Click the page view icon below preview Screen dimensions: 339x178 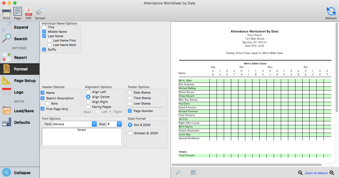(193, 172)
